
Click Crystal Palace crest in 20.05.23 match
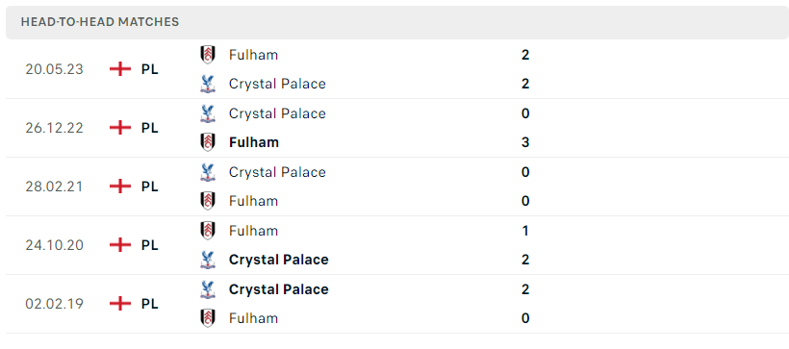[x=207, y=84]
